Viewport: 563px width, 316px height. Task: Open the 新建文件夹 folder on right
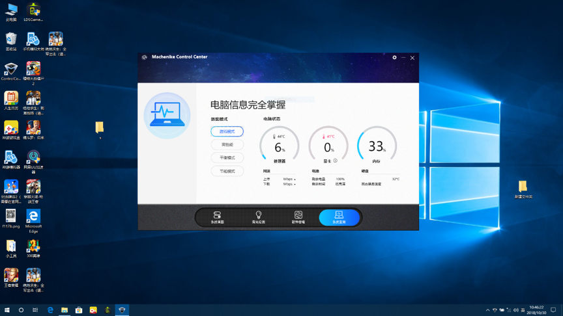pyautogui.click(x=523, y=189)
